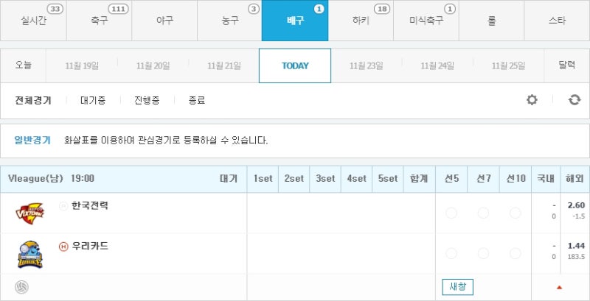
Task: Open the 한국전력 Vixtorm team logo
Action: (29, 213)
